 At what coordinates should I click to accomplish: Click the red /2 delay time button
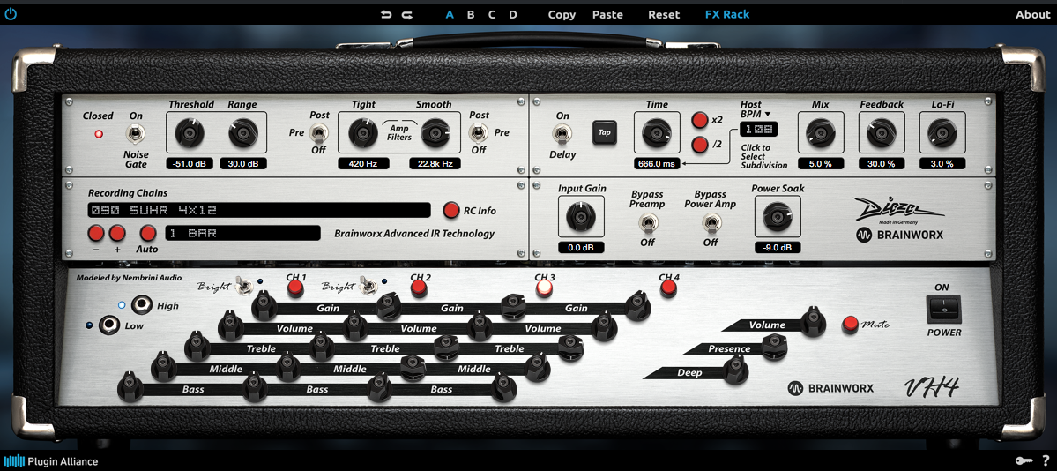pos(700,144)
